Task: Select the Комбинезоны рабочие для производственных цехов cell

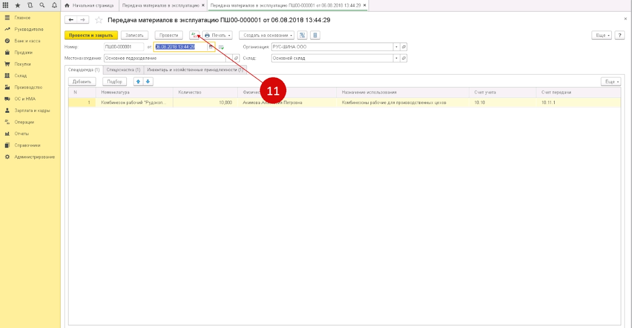Action: [403, 103]
